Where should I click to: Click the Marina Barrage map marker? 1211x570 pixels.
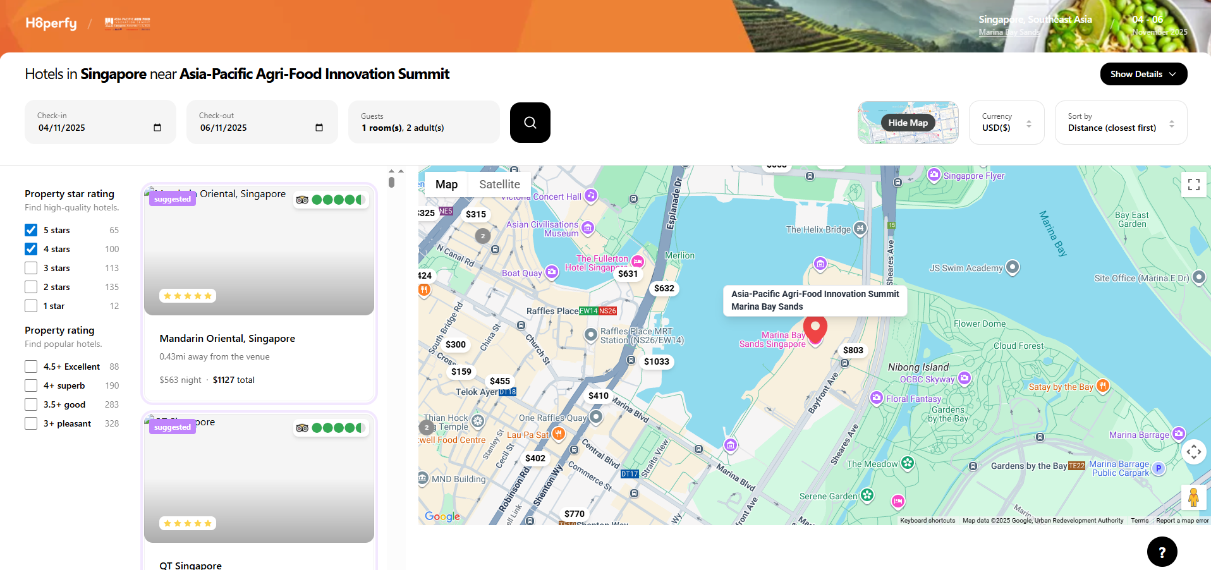coord(1179,434)
